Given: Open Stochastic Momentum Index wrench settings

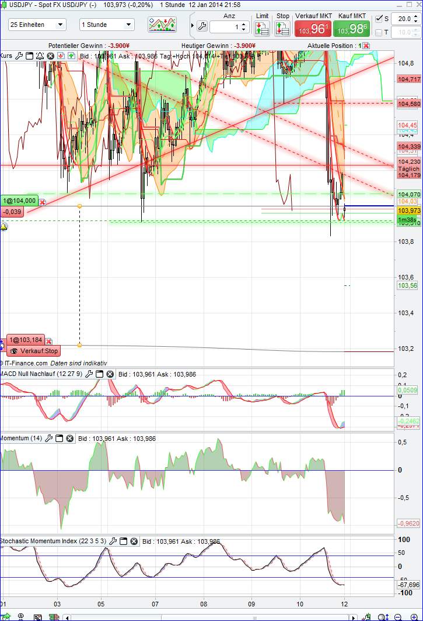Looking at the screenshot, I should pyautogui.click(x=113, y=541).
